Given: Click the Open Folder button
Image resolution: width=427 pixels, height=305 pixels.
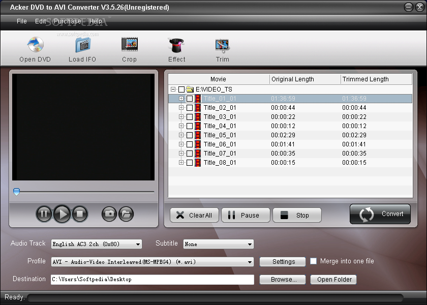Looking at the screenshot, I should [333, 280].
